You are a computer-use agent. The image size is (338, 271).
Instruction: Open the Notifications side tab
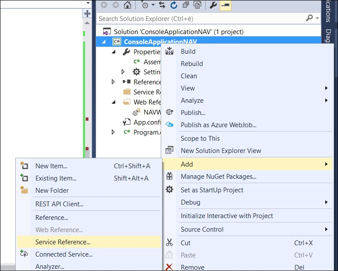(328, 11)
